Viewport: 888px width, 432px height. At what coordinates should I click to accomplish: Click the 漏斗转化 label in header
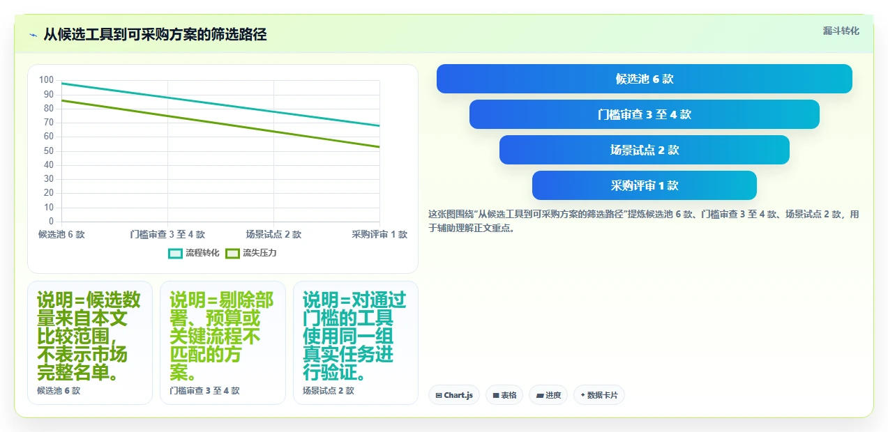tap(841, 31)
